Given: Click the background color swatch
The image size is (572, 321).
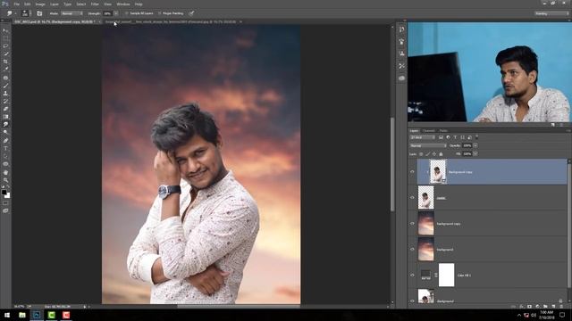Looking at the screenshot, I should point(7,195).
